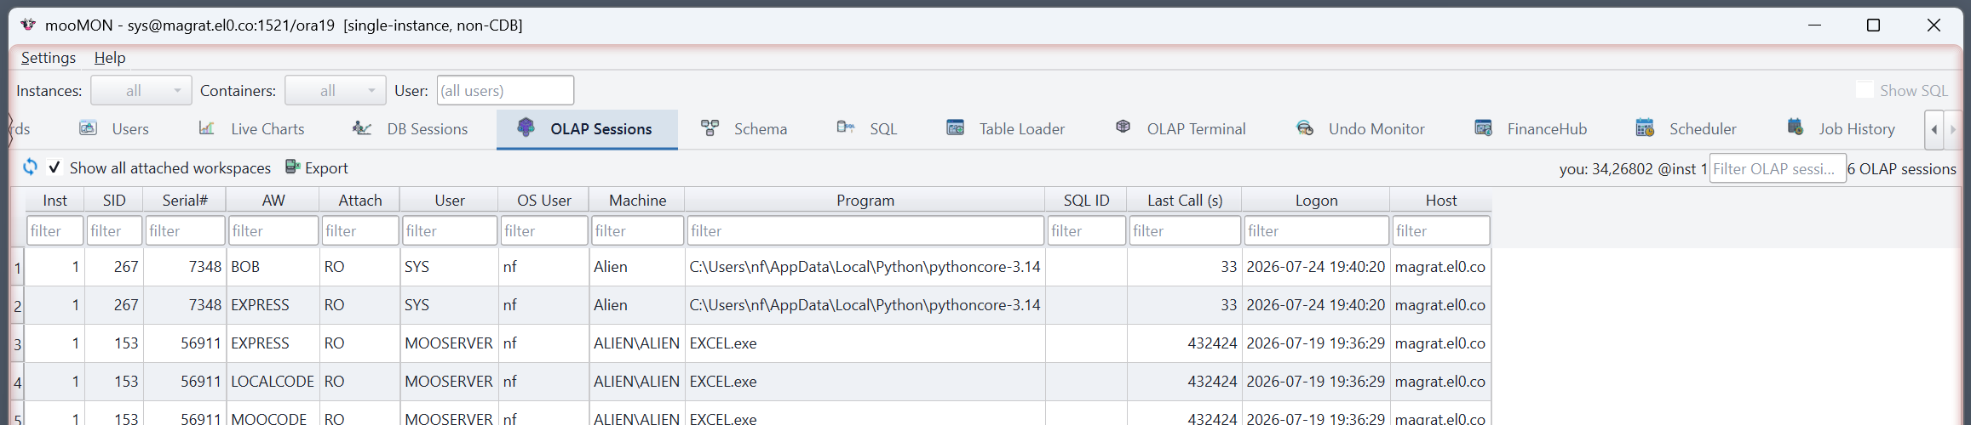Image resolution: width=1971 pixels, height=425 pixels.
Task: Click the '6 OLAP sessions' status text
Action: point(1902,168)
